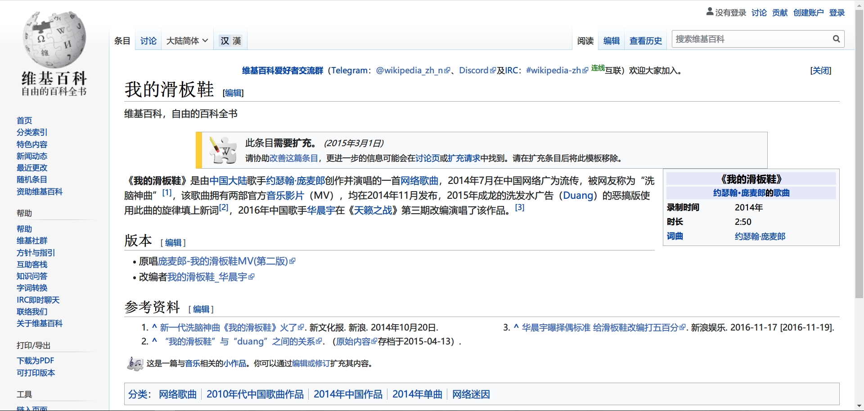Image resolution: width=864 pixels, height=411 pixels.
Task: Open the 随机条目 sidebar link
Action: [x=32, y=179]
